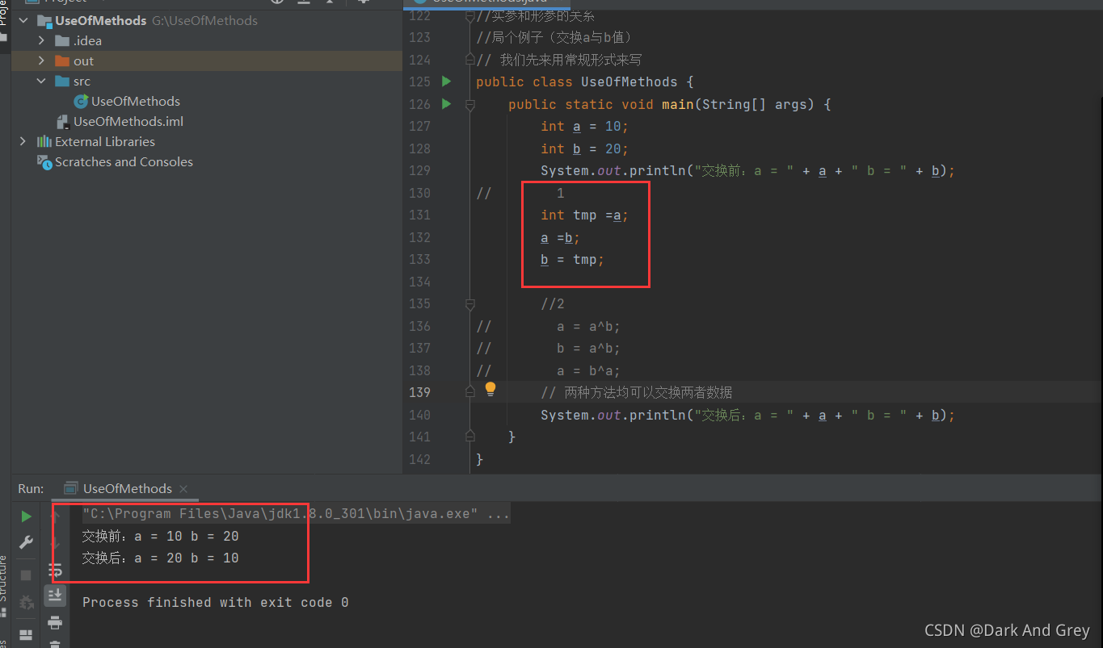Select the UseOfMethods tab in Run panel
This screenshot has height=648, width=1103.
click(x=127, y=488)
